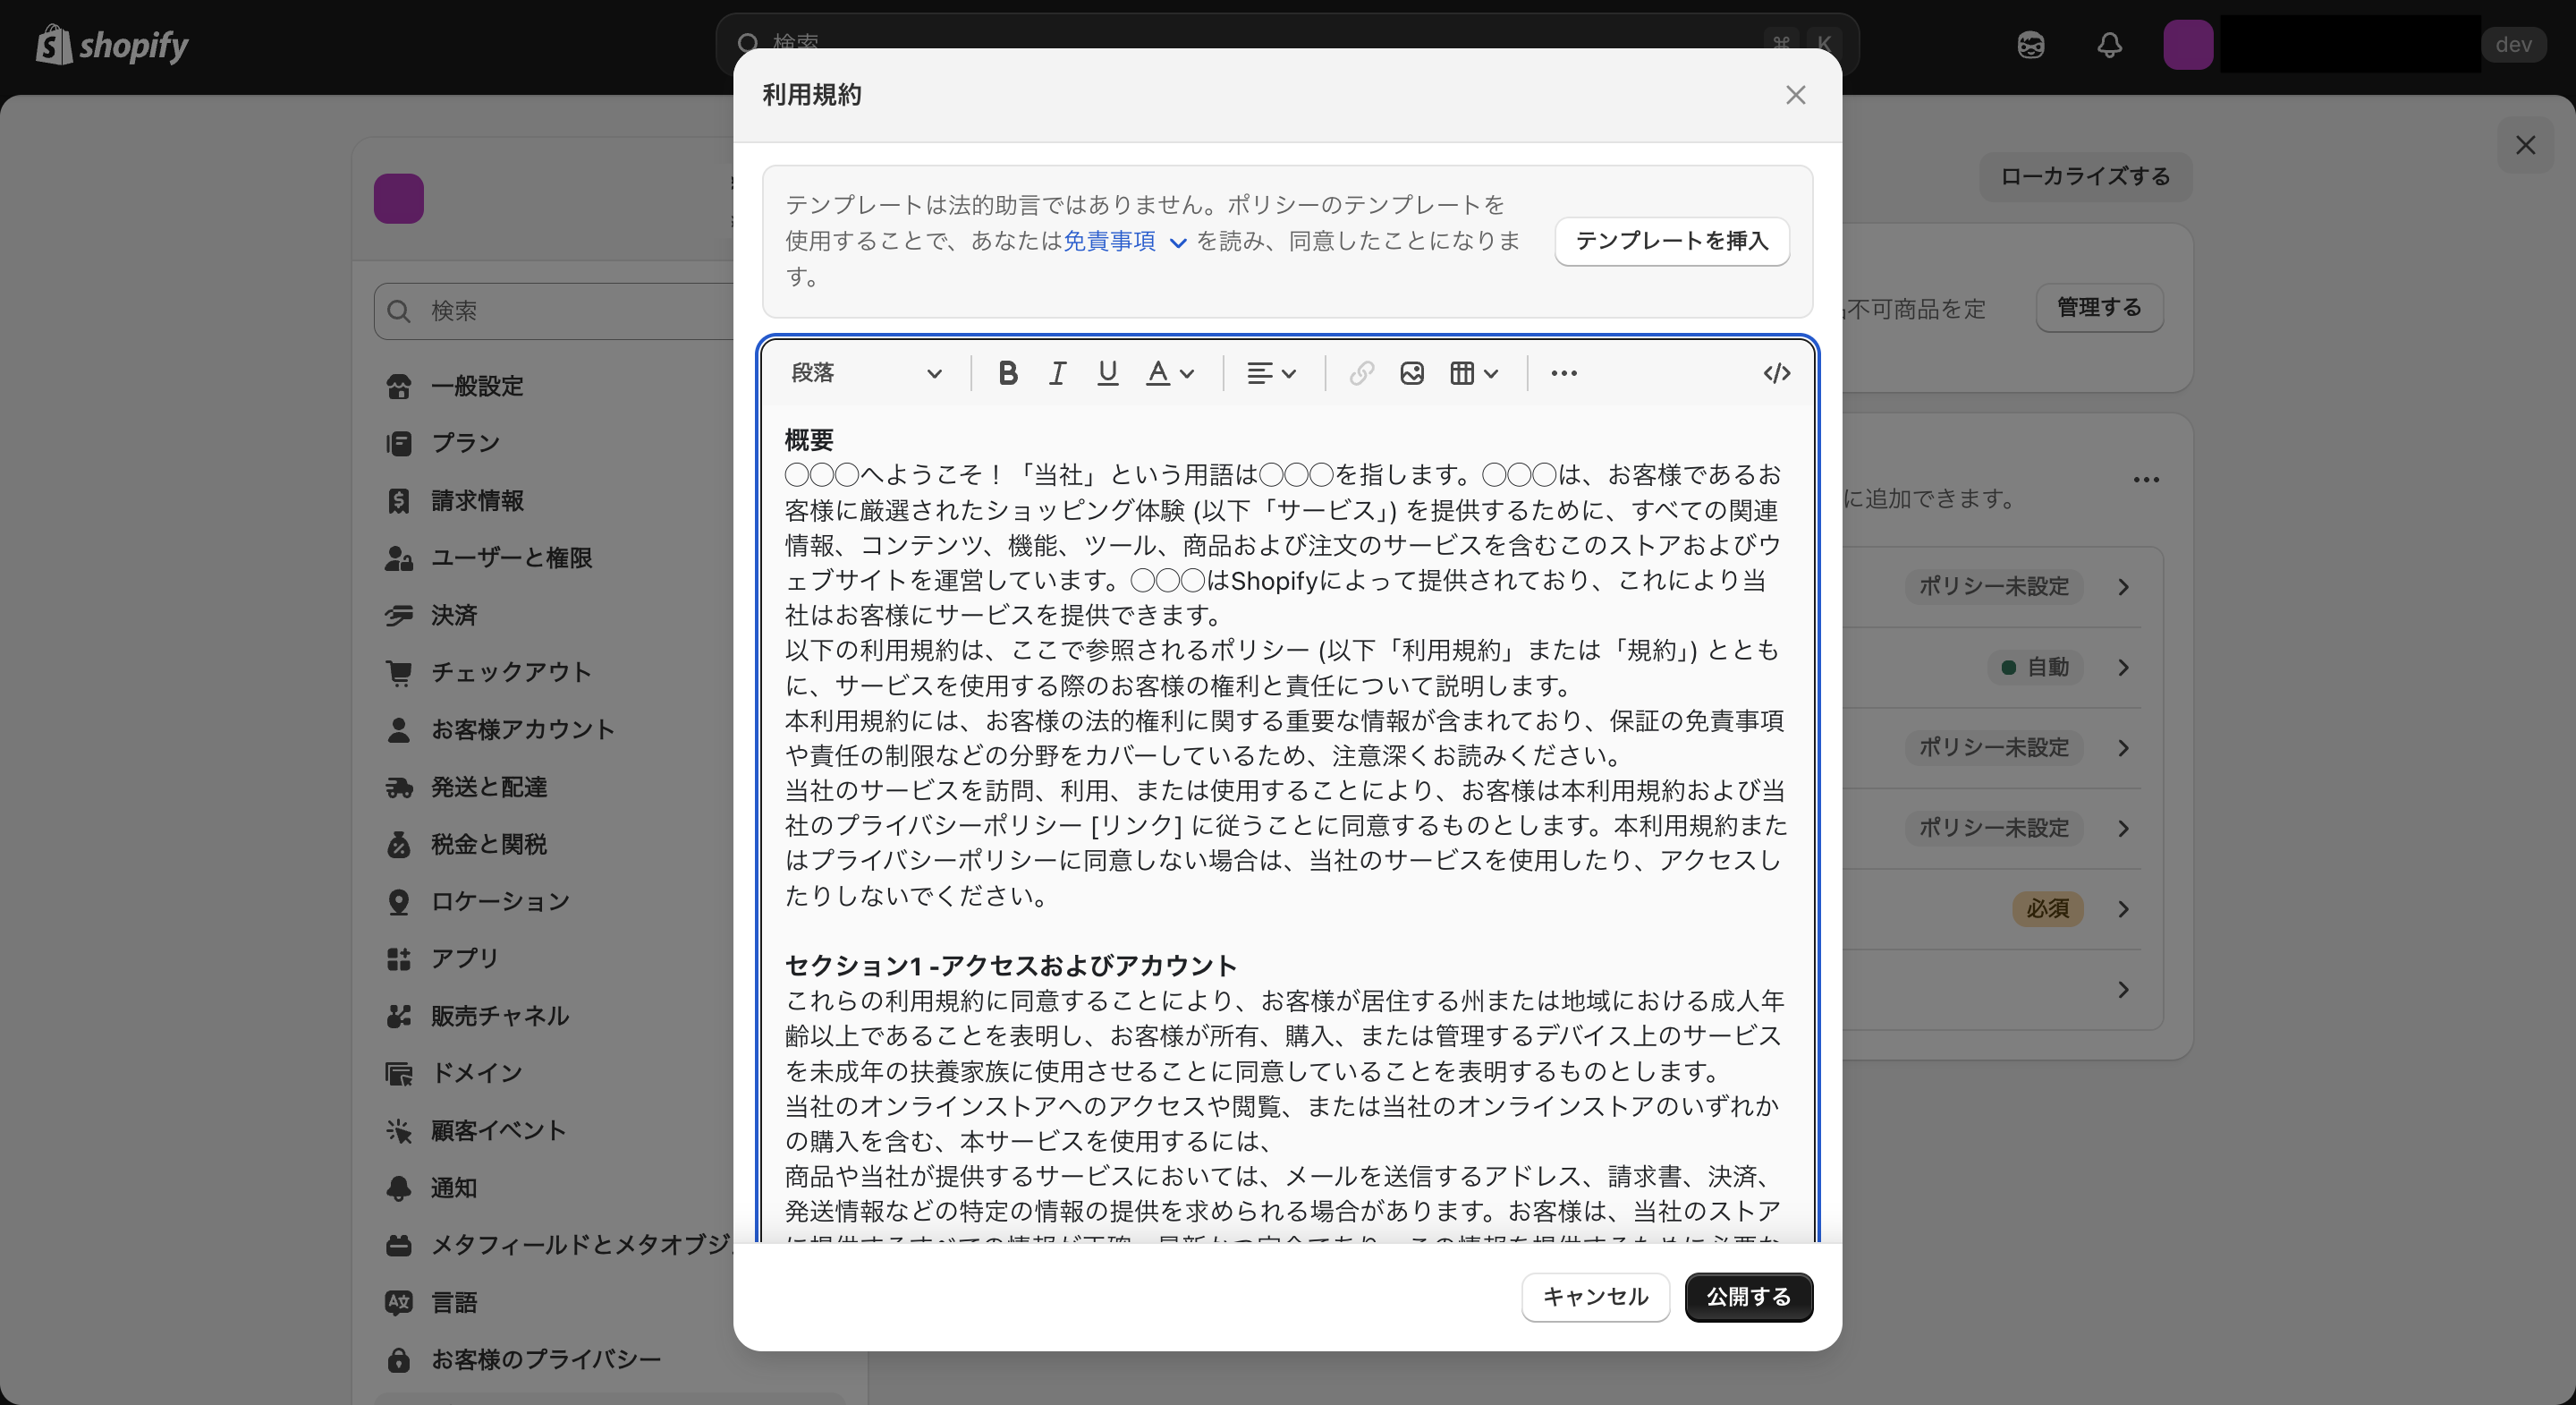The width and height of the screenshot is (2576, 1405).
Task: Apply italic formatting
Action: click(1057, 373)
